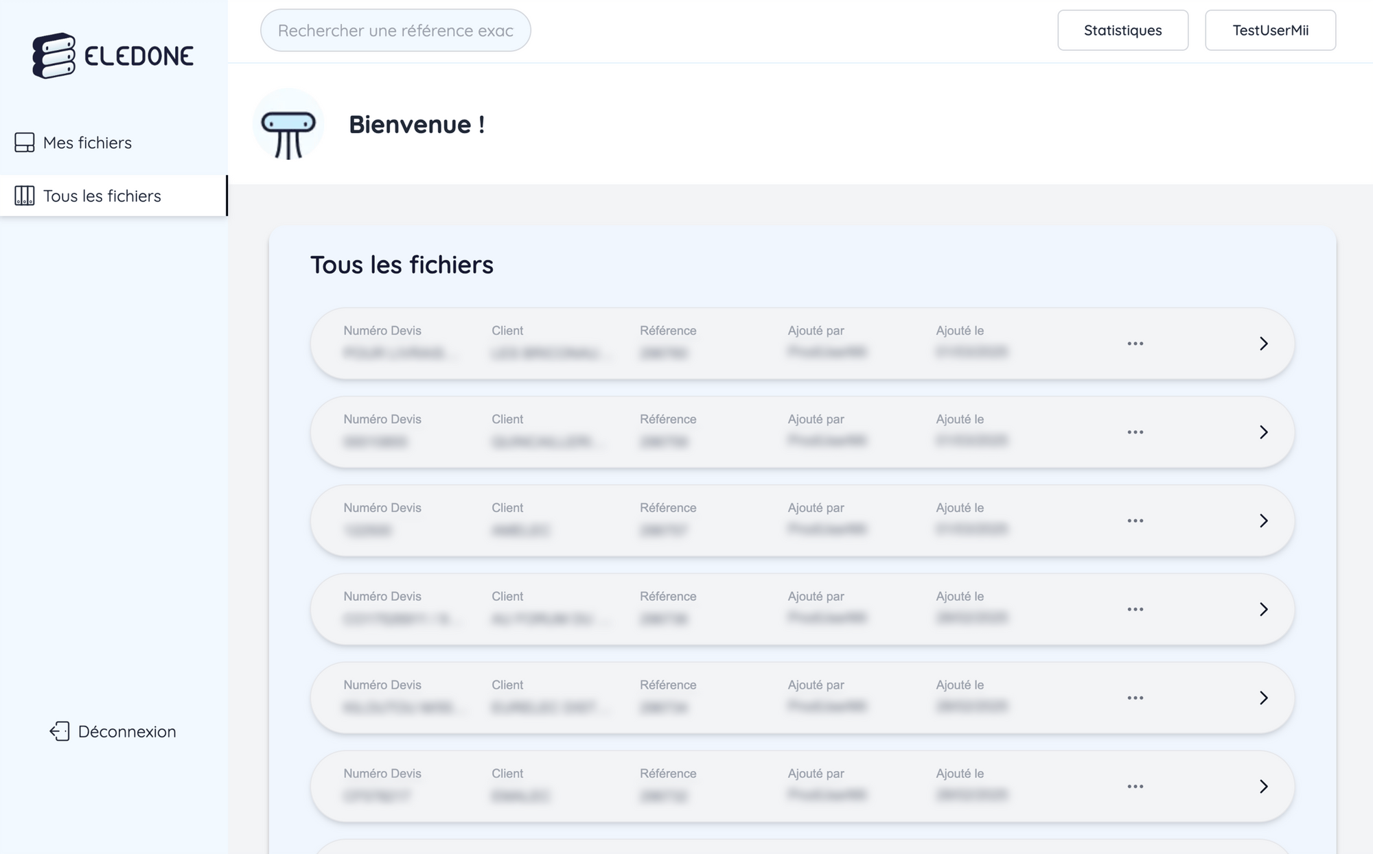Image resolution: width=1373 pixels, height=854 pixels.
Task: Expand the sixth file row with its chevron
Action: click(1264, 786)
